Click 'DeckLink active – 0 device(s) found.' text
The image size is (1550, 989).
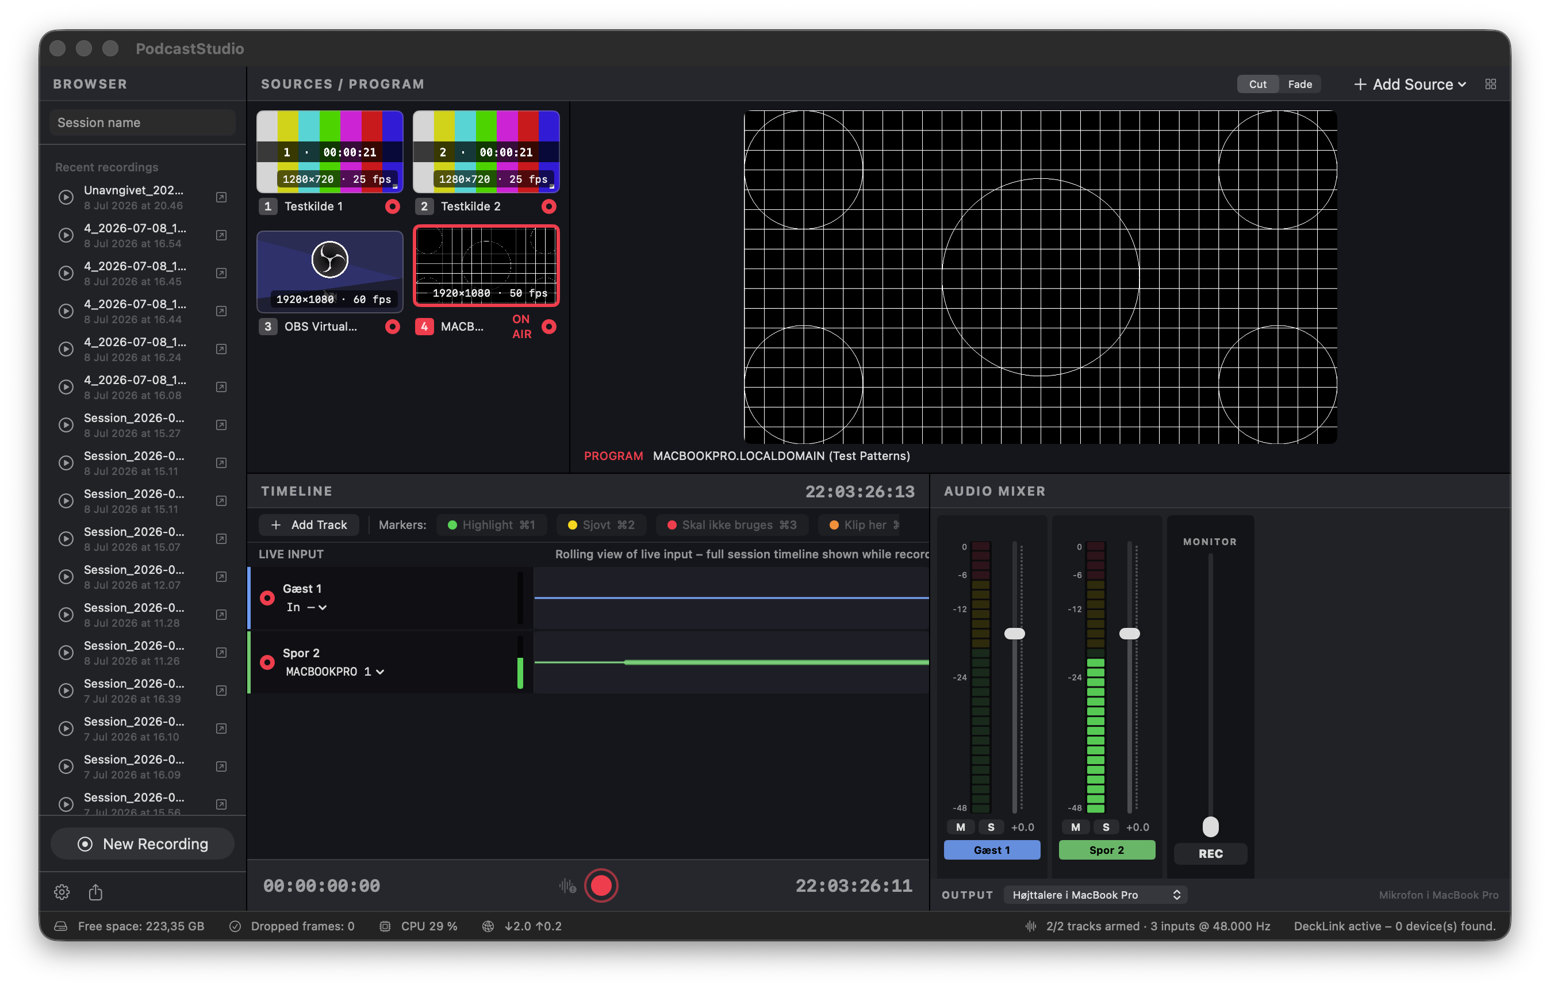pyautogui.click(x=1394, y=926)
